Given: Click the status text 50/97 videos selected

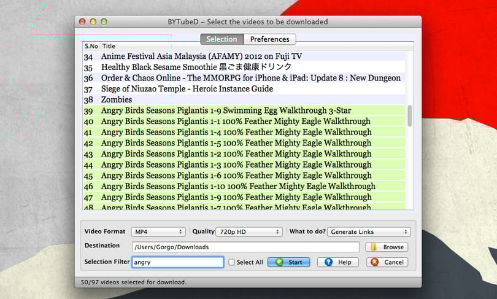Looking at the screenshot, I should point(133,282).
